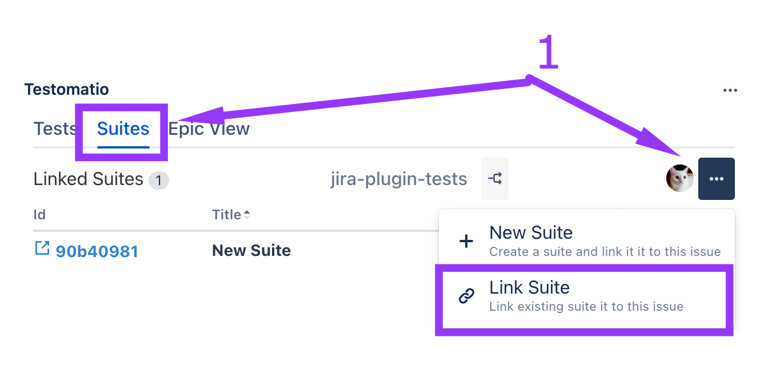This screenshot has height=369, width=768.
Task: Click the Testomatio panel heading
Action: point(66,90)
